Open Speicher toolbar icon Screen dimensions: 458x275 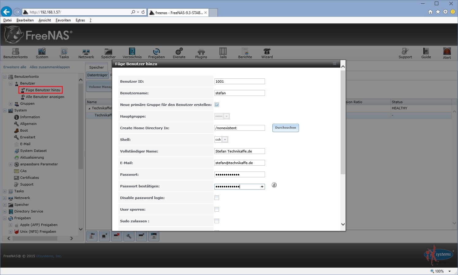108,53
